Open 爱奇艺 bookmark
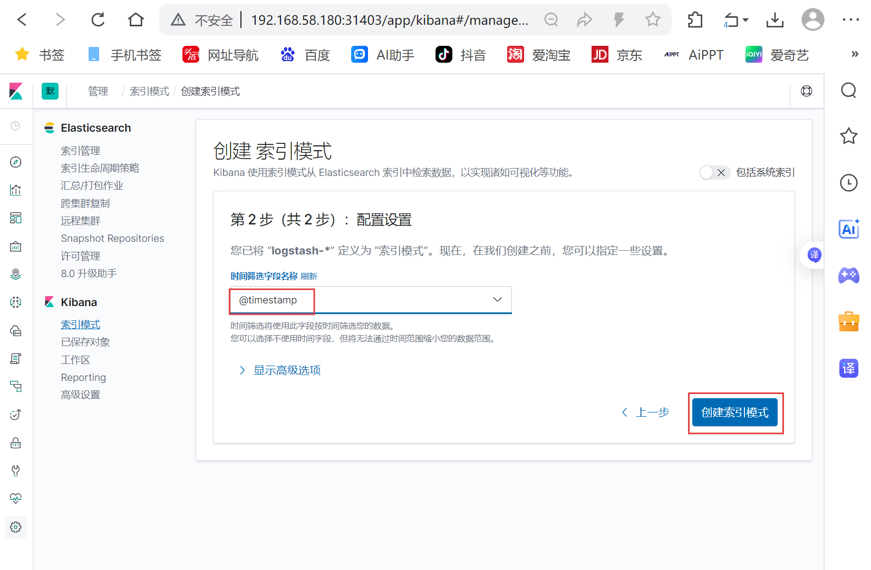Image resolution: width=871 pixels, height=570 pixels. coord(777,55)
